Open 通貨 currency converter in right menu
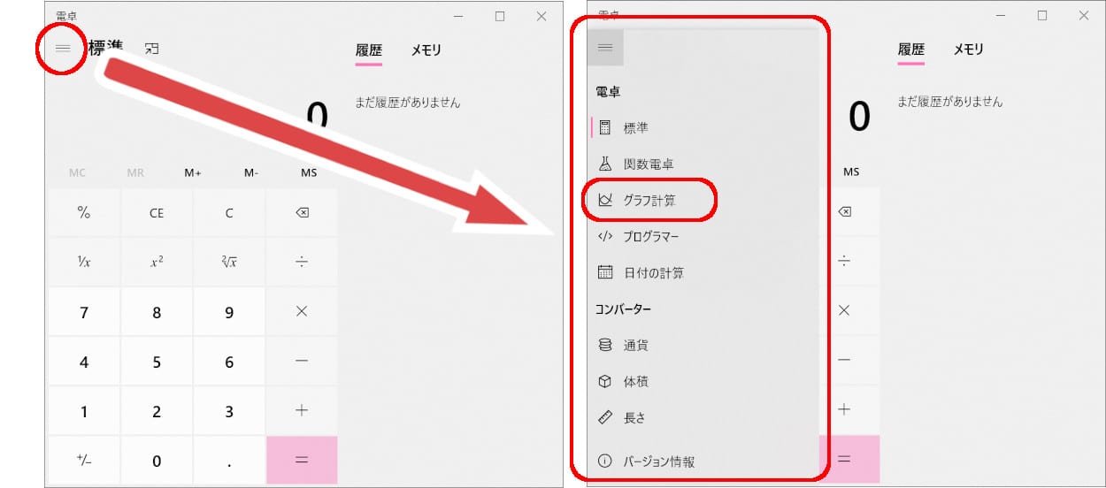 click(x=702, y=346)
